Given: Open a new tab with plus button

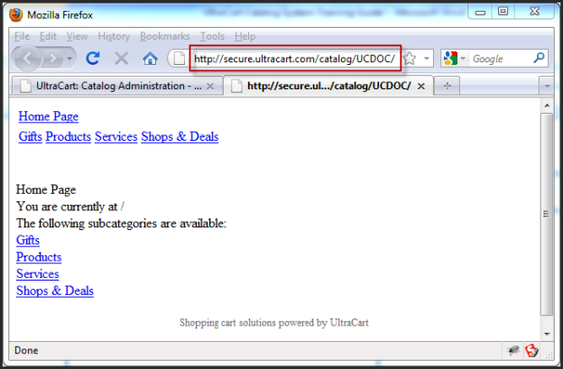Looking at the screenshot, I should [447, 86].
